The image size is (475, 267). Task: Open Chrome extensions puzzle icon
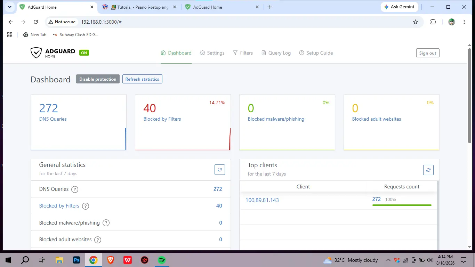point(433,22)
